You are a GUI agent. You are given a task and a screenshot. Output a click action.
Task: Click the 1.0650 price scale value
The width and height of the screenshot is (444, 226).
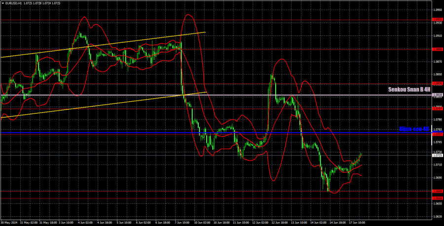(x=437, y=203)
